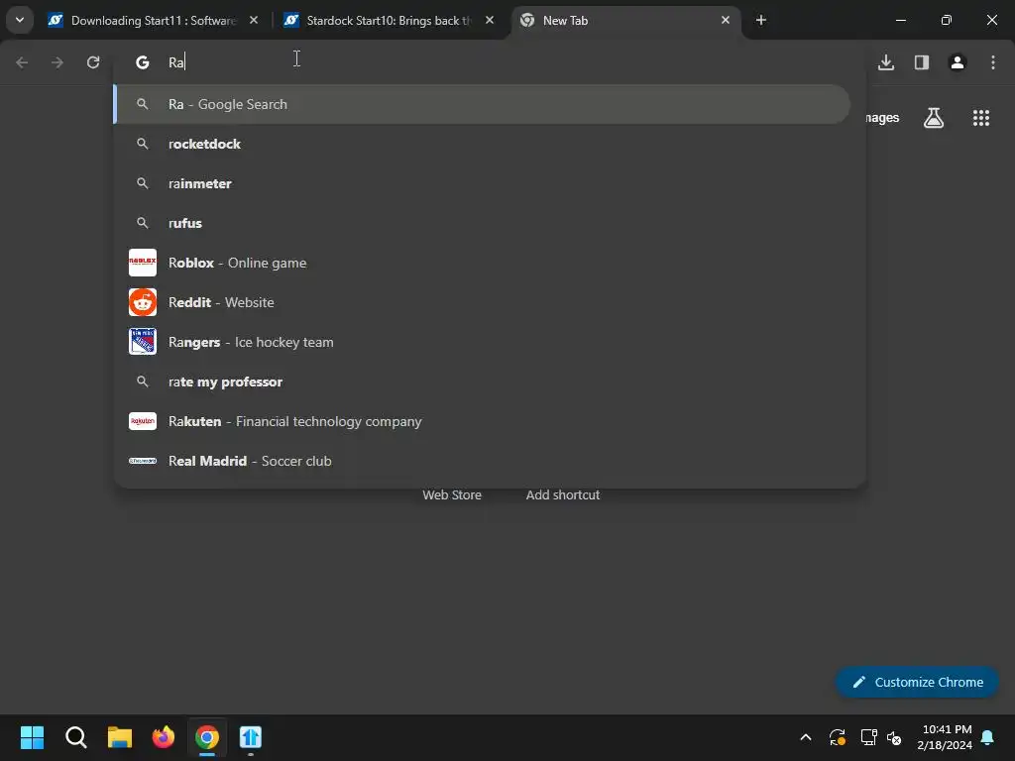The width and height of the screenshot is (1015, 761).
Task: Reload the current page
Action: pos(93,62)
